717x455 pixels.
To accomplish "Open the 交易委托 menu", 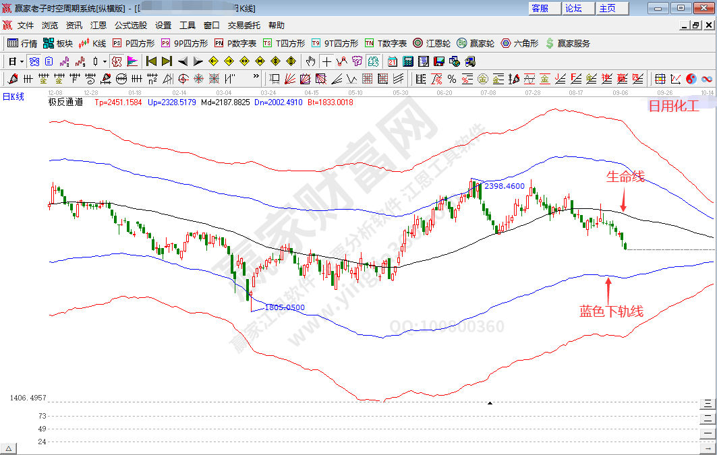I will click(x=243, y=26).
